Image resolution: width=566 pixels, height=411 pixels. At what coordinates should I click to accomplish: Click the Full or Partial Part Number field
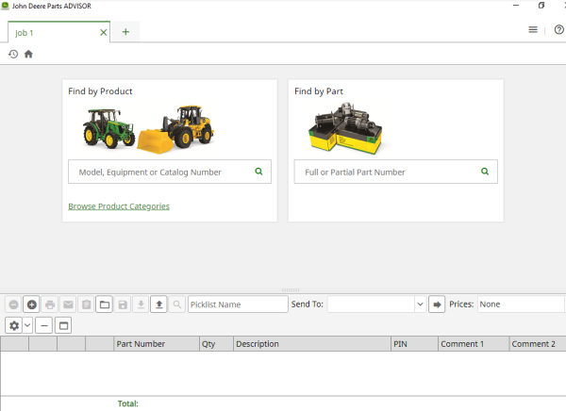tap(387, 172)
